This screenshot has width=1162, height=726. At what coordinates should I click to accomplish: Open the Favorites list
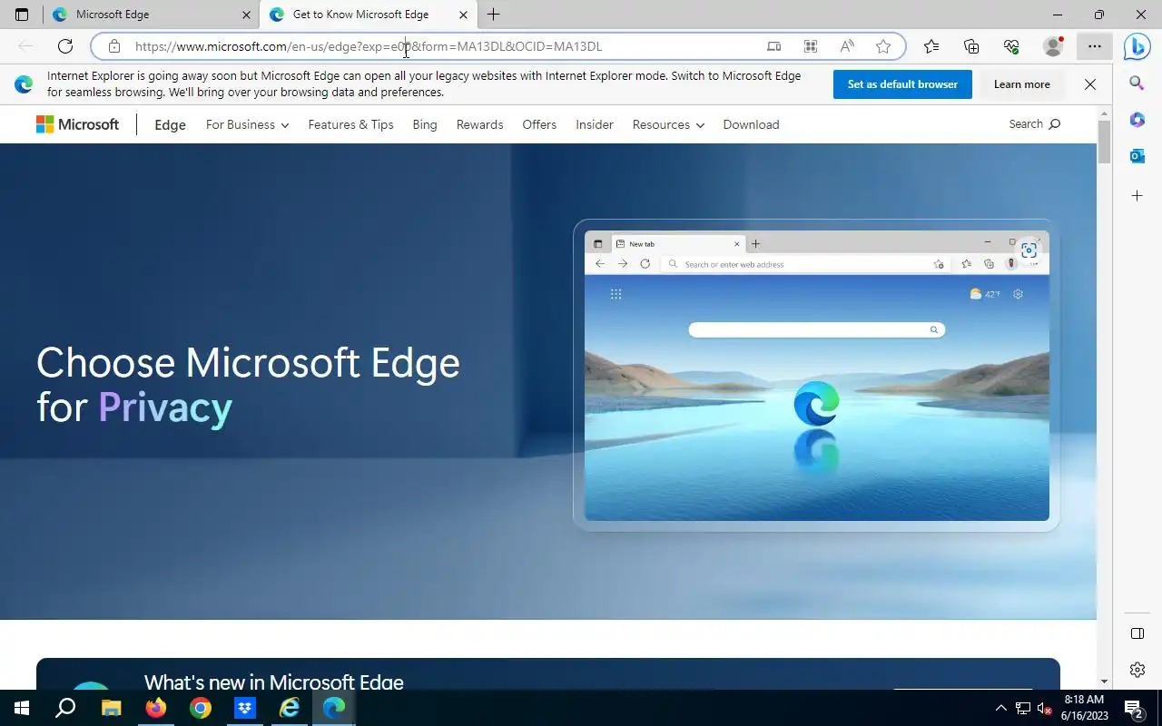point(931,46)
